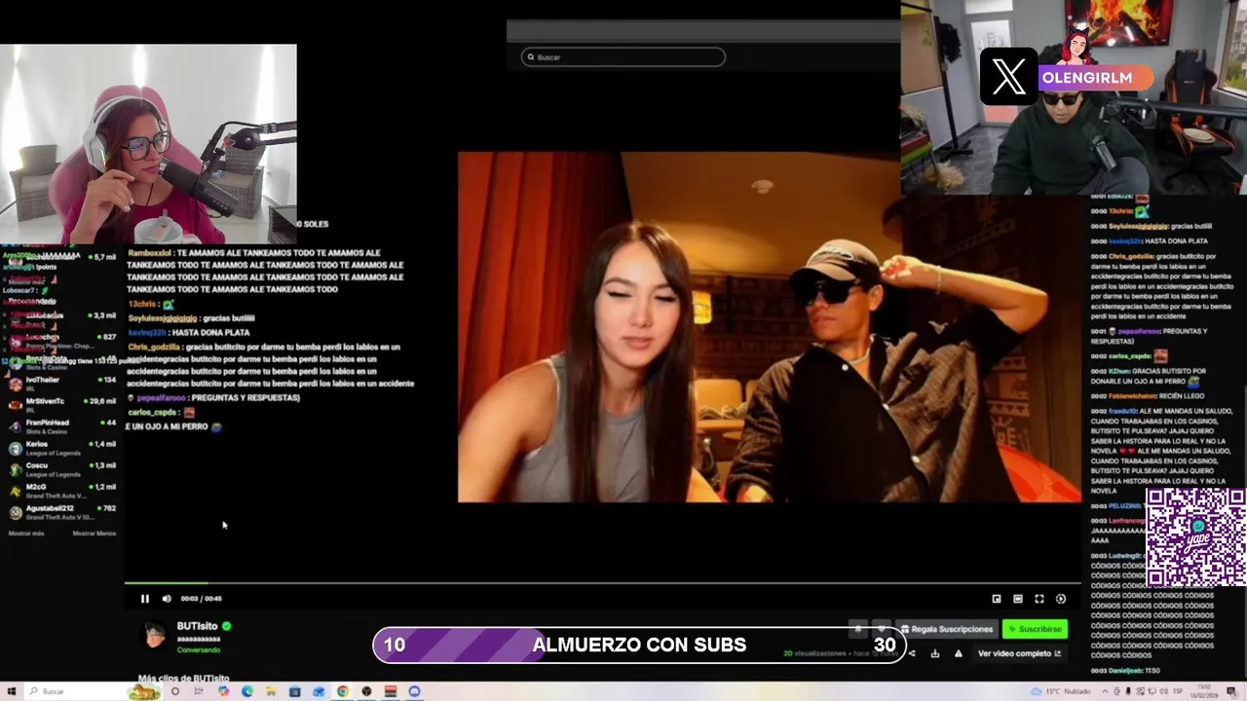Switch the player to fullscreen
The image size is (1247, 701).
pyautogui.click(x=1039, y=599)
